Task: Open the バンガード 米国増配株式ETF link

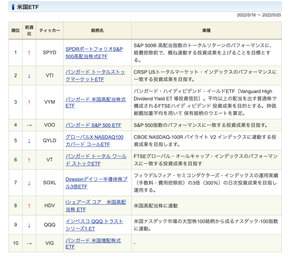Action: [93, 243]
